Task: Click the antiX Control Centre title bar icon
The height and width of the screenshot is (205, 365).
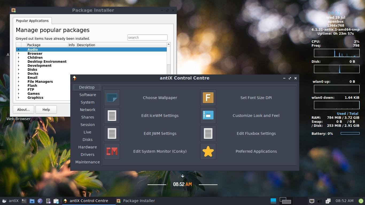Action: (74, 78)
